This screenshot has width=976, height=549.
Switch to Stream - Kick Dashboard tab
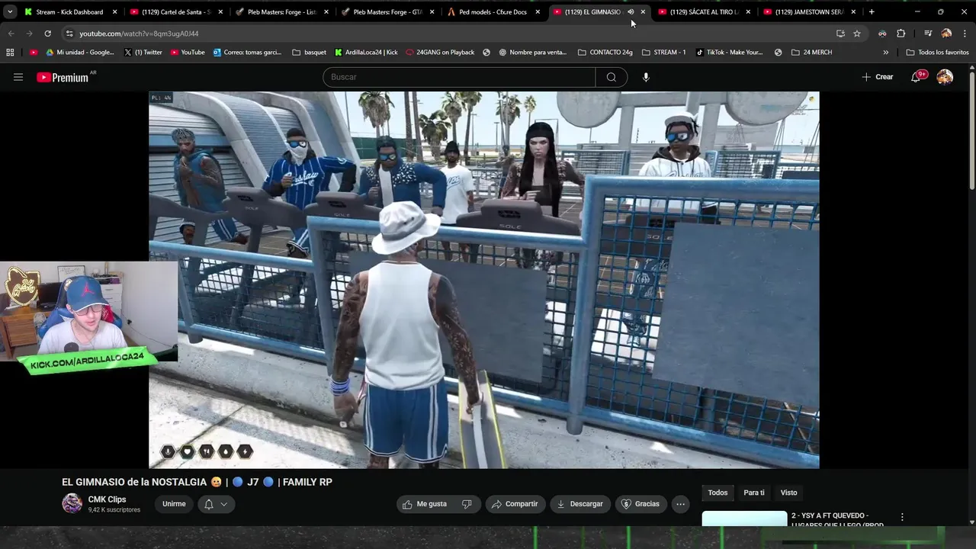coord(69,12)
